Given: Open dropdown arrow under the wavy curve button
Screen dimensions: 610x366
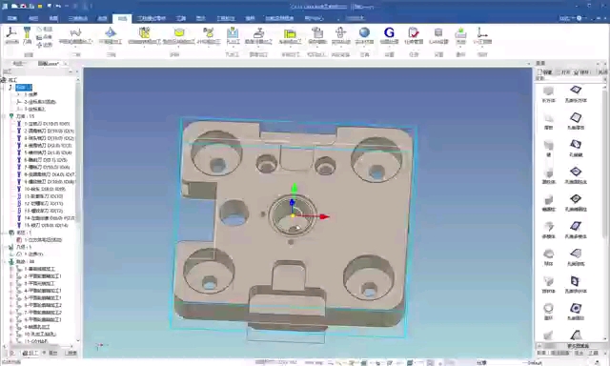Looking at the screenshot, I should 75,47.
